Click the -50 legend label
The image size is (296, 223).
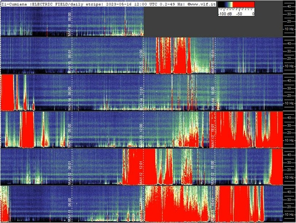pos(239,14)
